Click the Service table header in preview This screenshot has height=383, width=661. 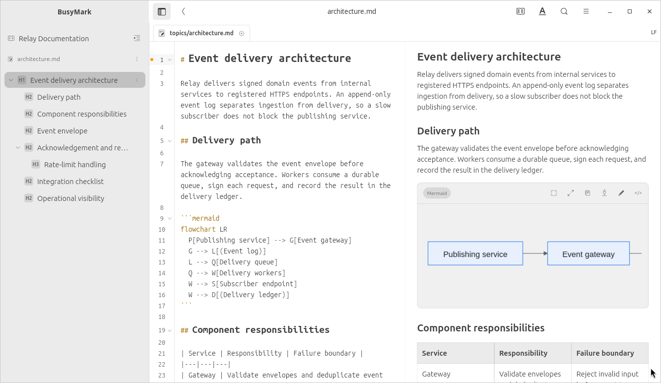[x=456, y=353]
